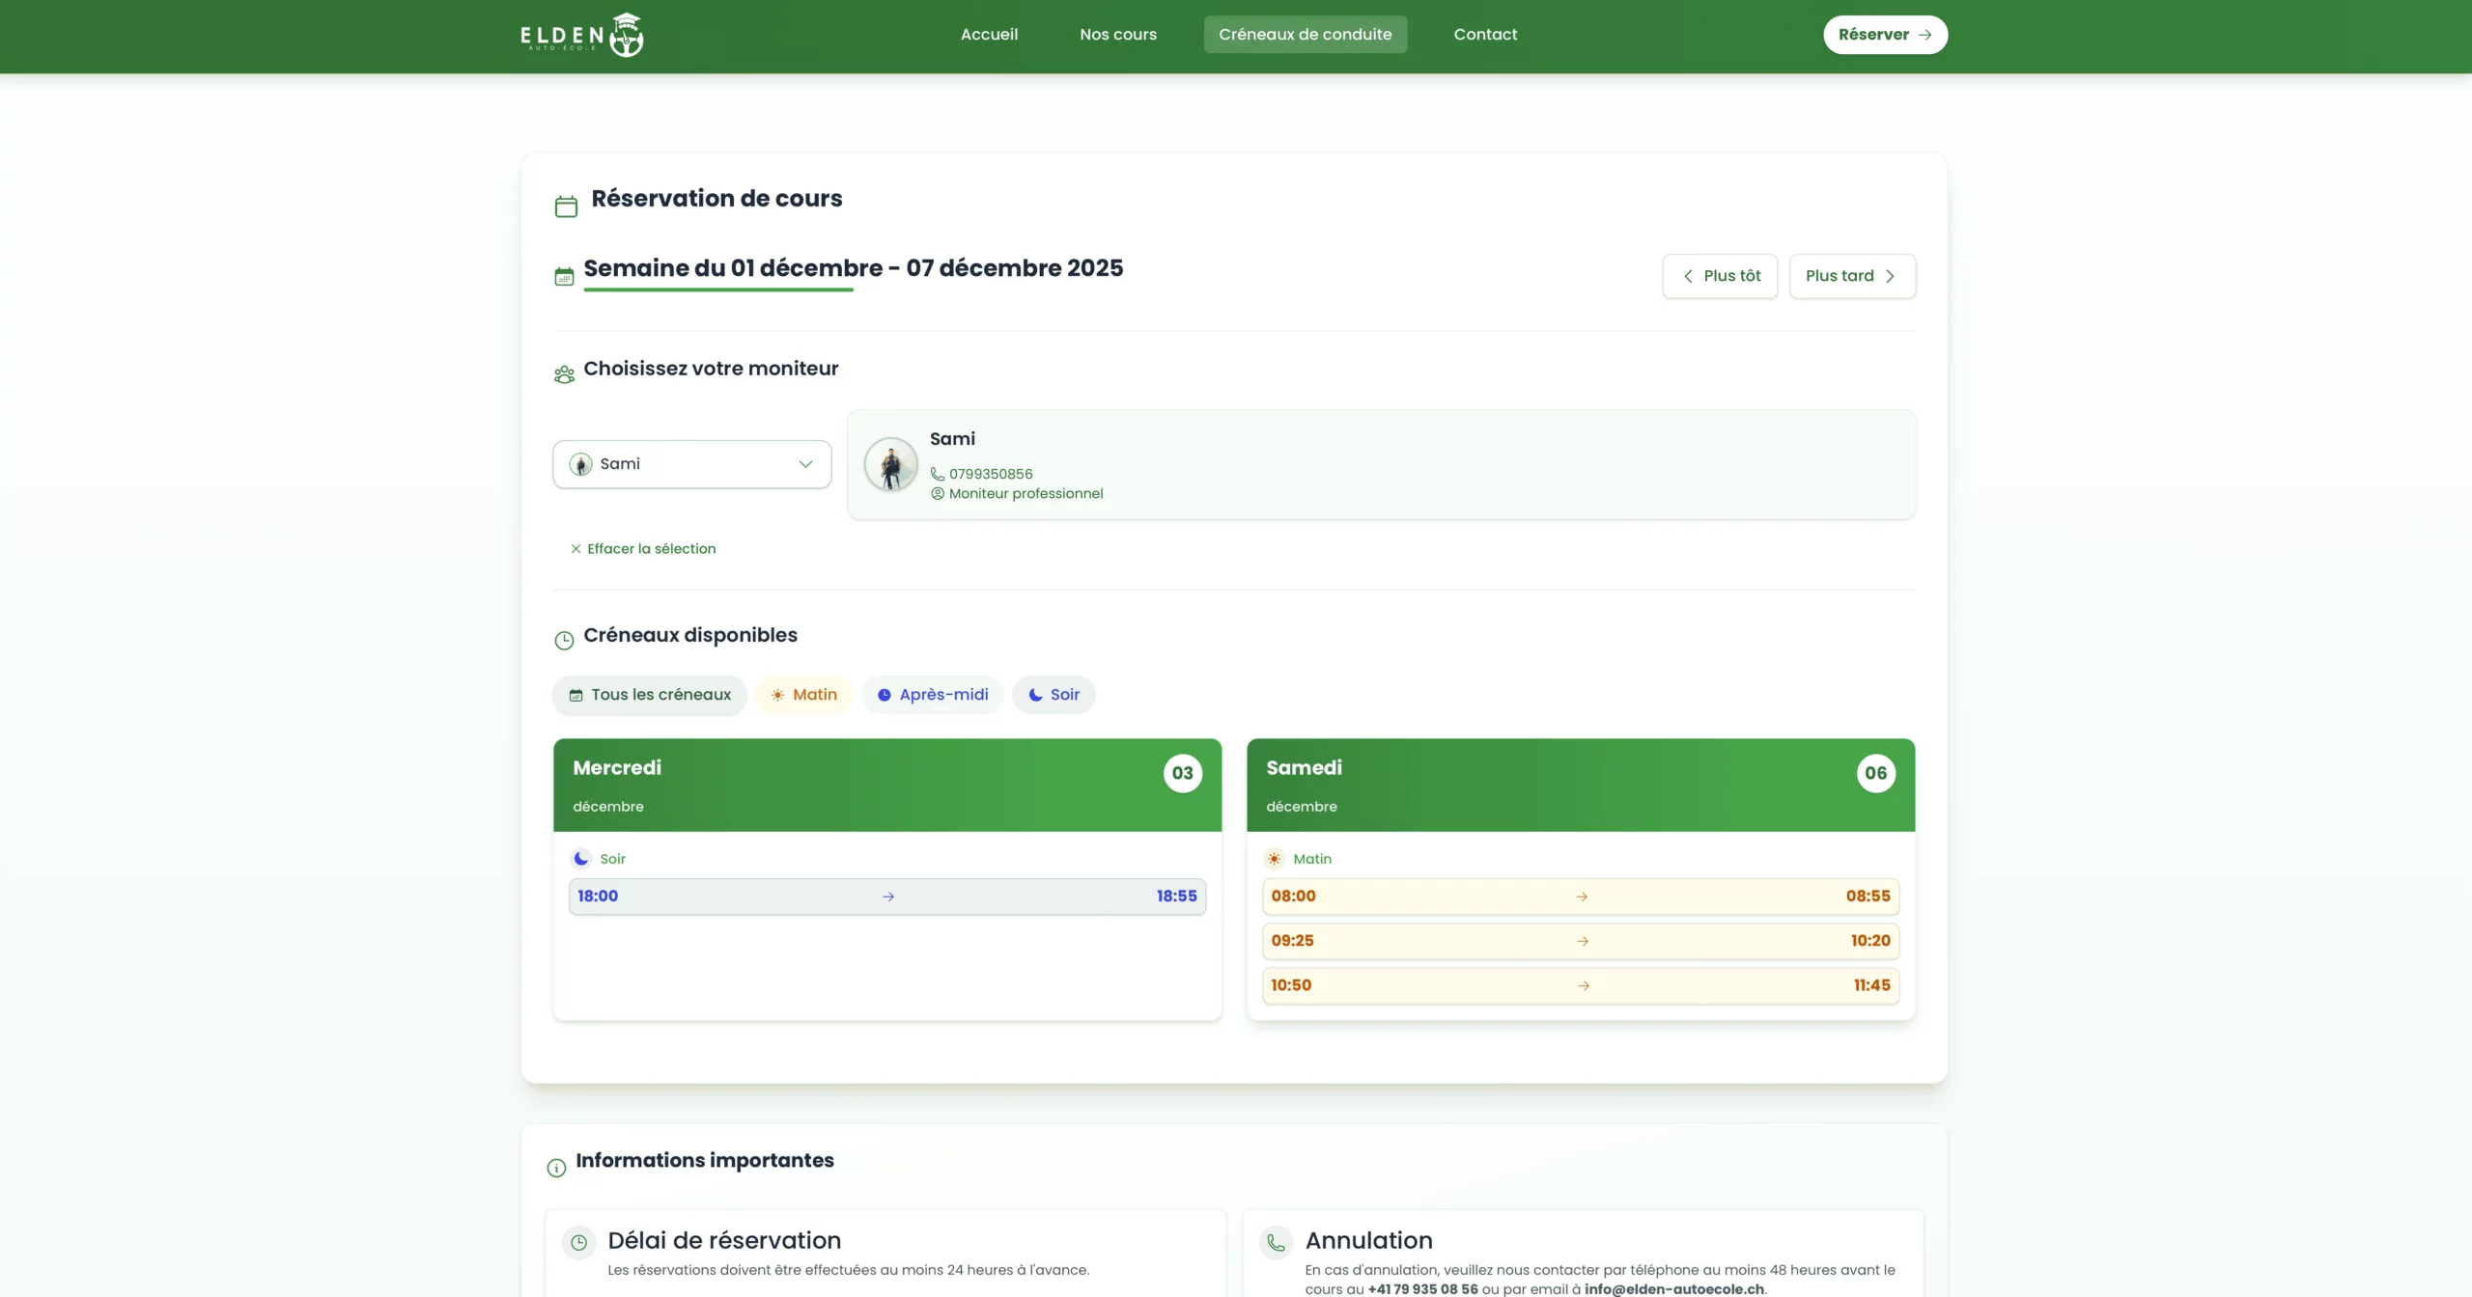Click the calendar icon near Réservation de cours

tap(566, 207)
